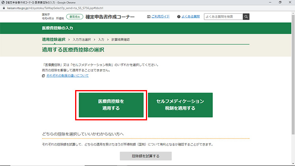
Task: Open the よくある質問 link
Action: click(x=190, y=17)
